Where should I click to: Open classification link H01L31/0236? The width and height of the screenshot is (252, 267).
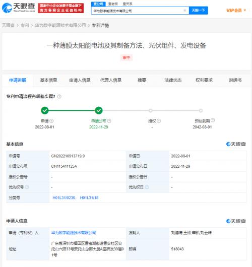tap(64, 197)
